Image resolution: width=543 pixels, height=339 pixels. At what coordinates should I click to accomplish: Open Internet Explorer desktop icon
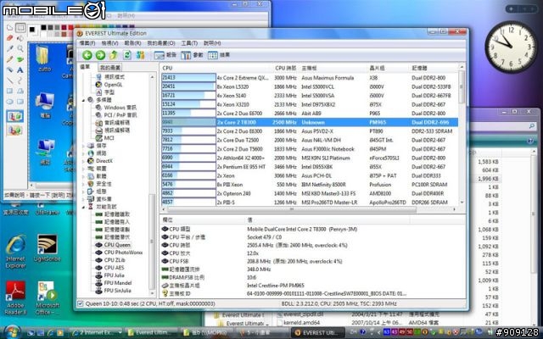click(15, 252)
